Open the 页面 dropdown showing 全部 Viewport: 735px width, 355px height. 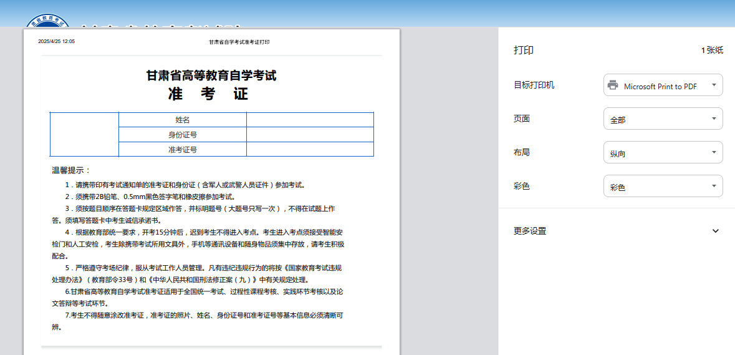click(x=663, y=119)
